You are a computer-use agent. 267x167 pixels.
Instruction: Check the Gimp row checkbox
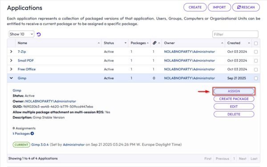pos(256,78)
